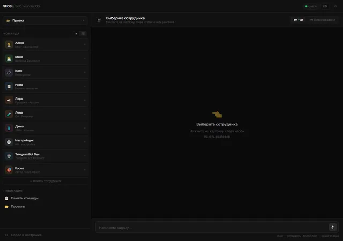343x241 pixels.
Task: Switch team list to compact view
Action: 76,34
